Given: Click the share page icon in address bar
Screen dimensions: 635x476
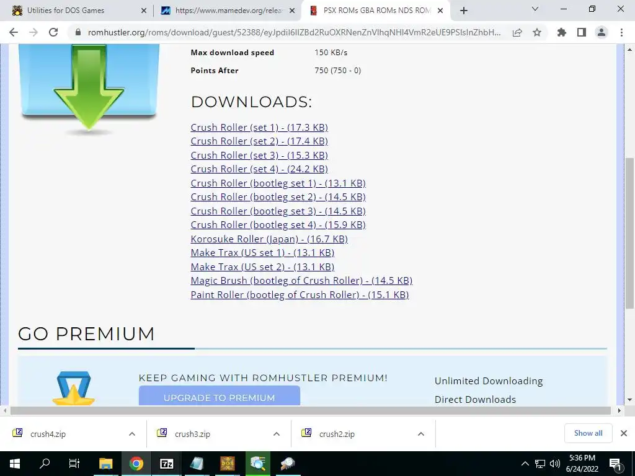Looking at the screenshot, I should (517, 32).
